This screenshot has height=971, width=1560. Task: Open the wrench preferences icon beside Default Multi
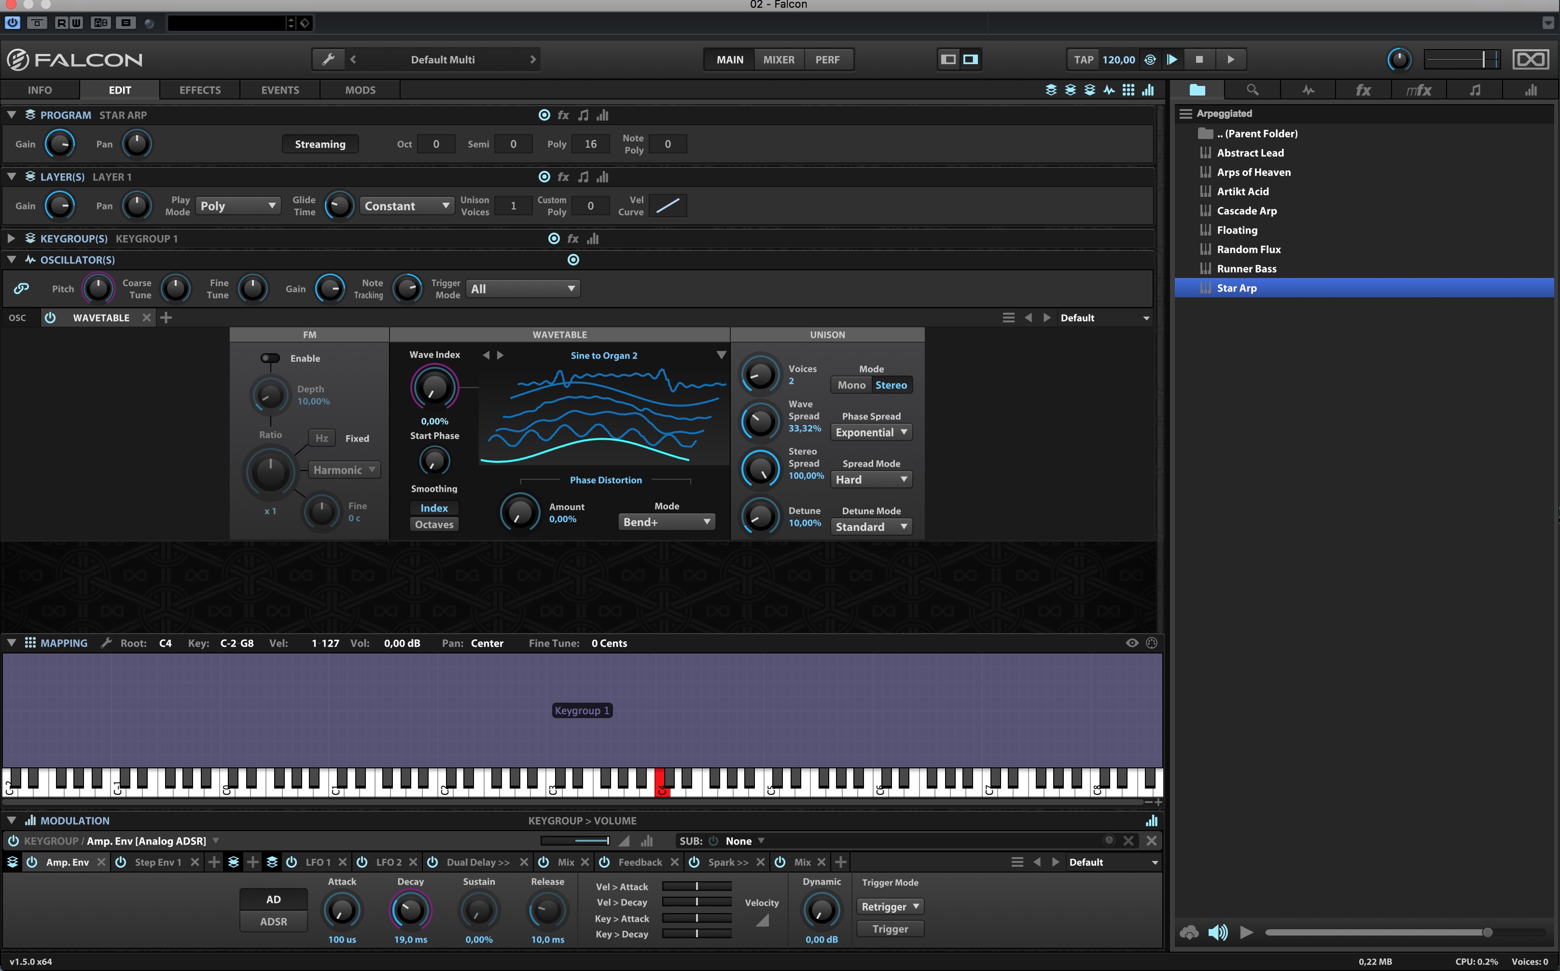click(328, 60)
